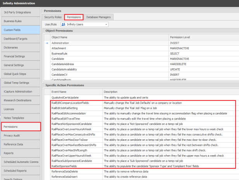Sort by Description column header
Viewport: 239px width, 180px height.
(171, 92)
